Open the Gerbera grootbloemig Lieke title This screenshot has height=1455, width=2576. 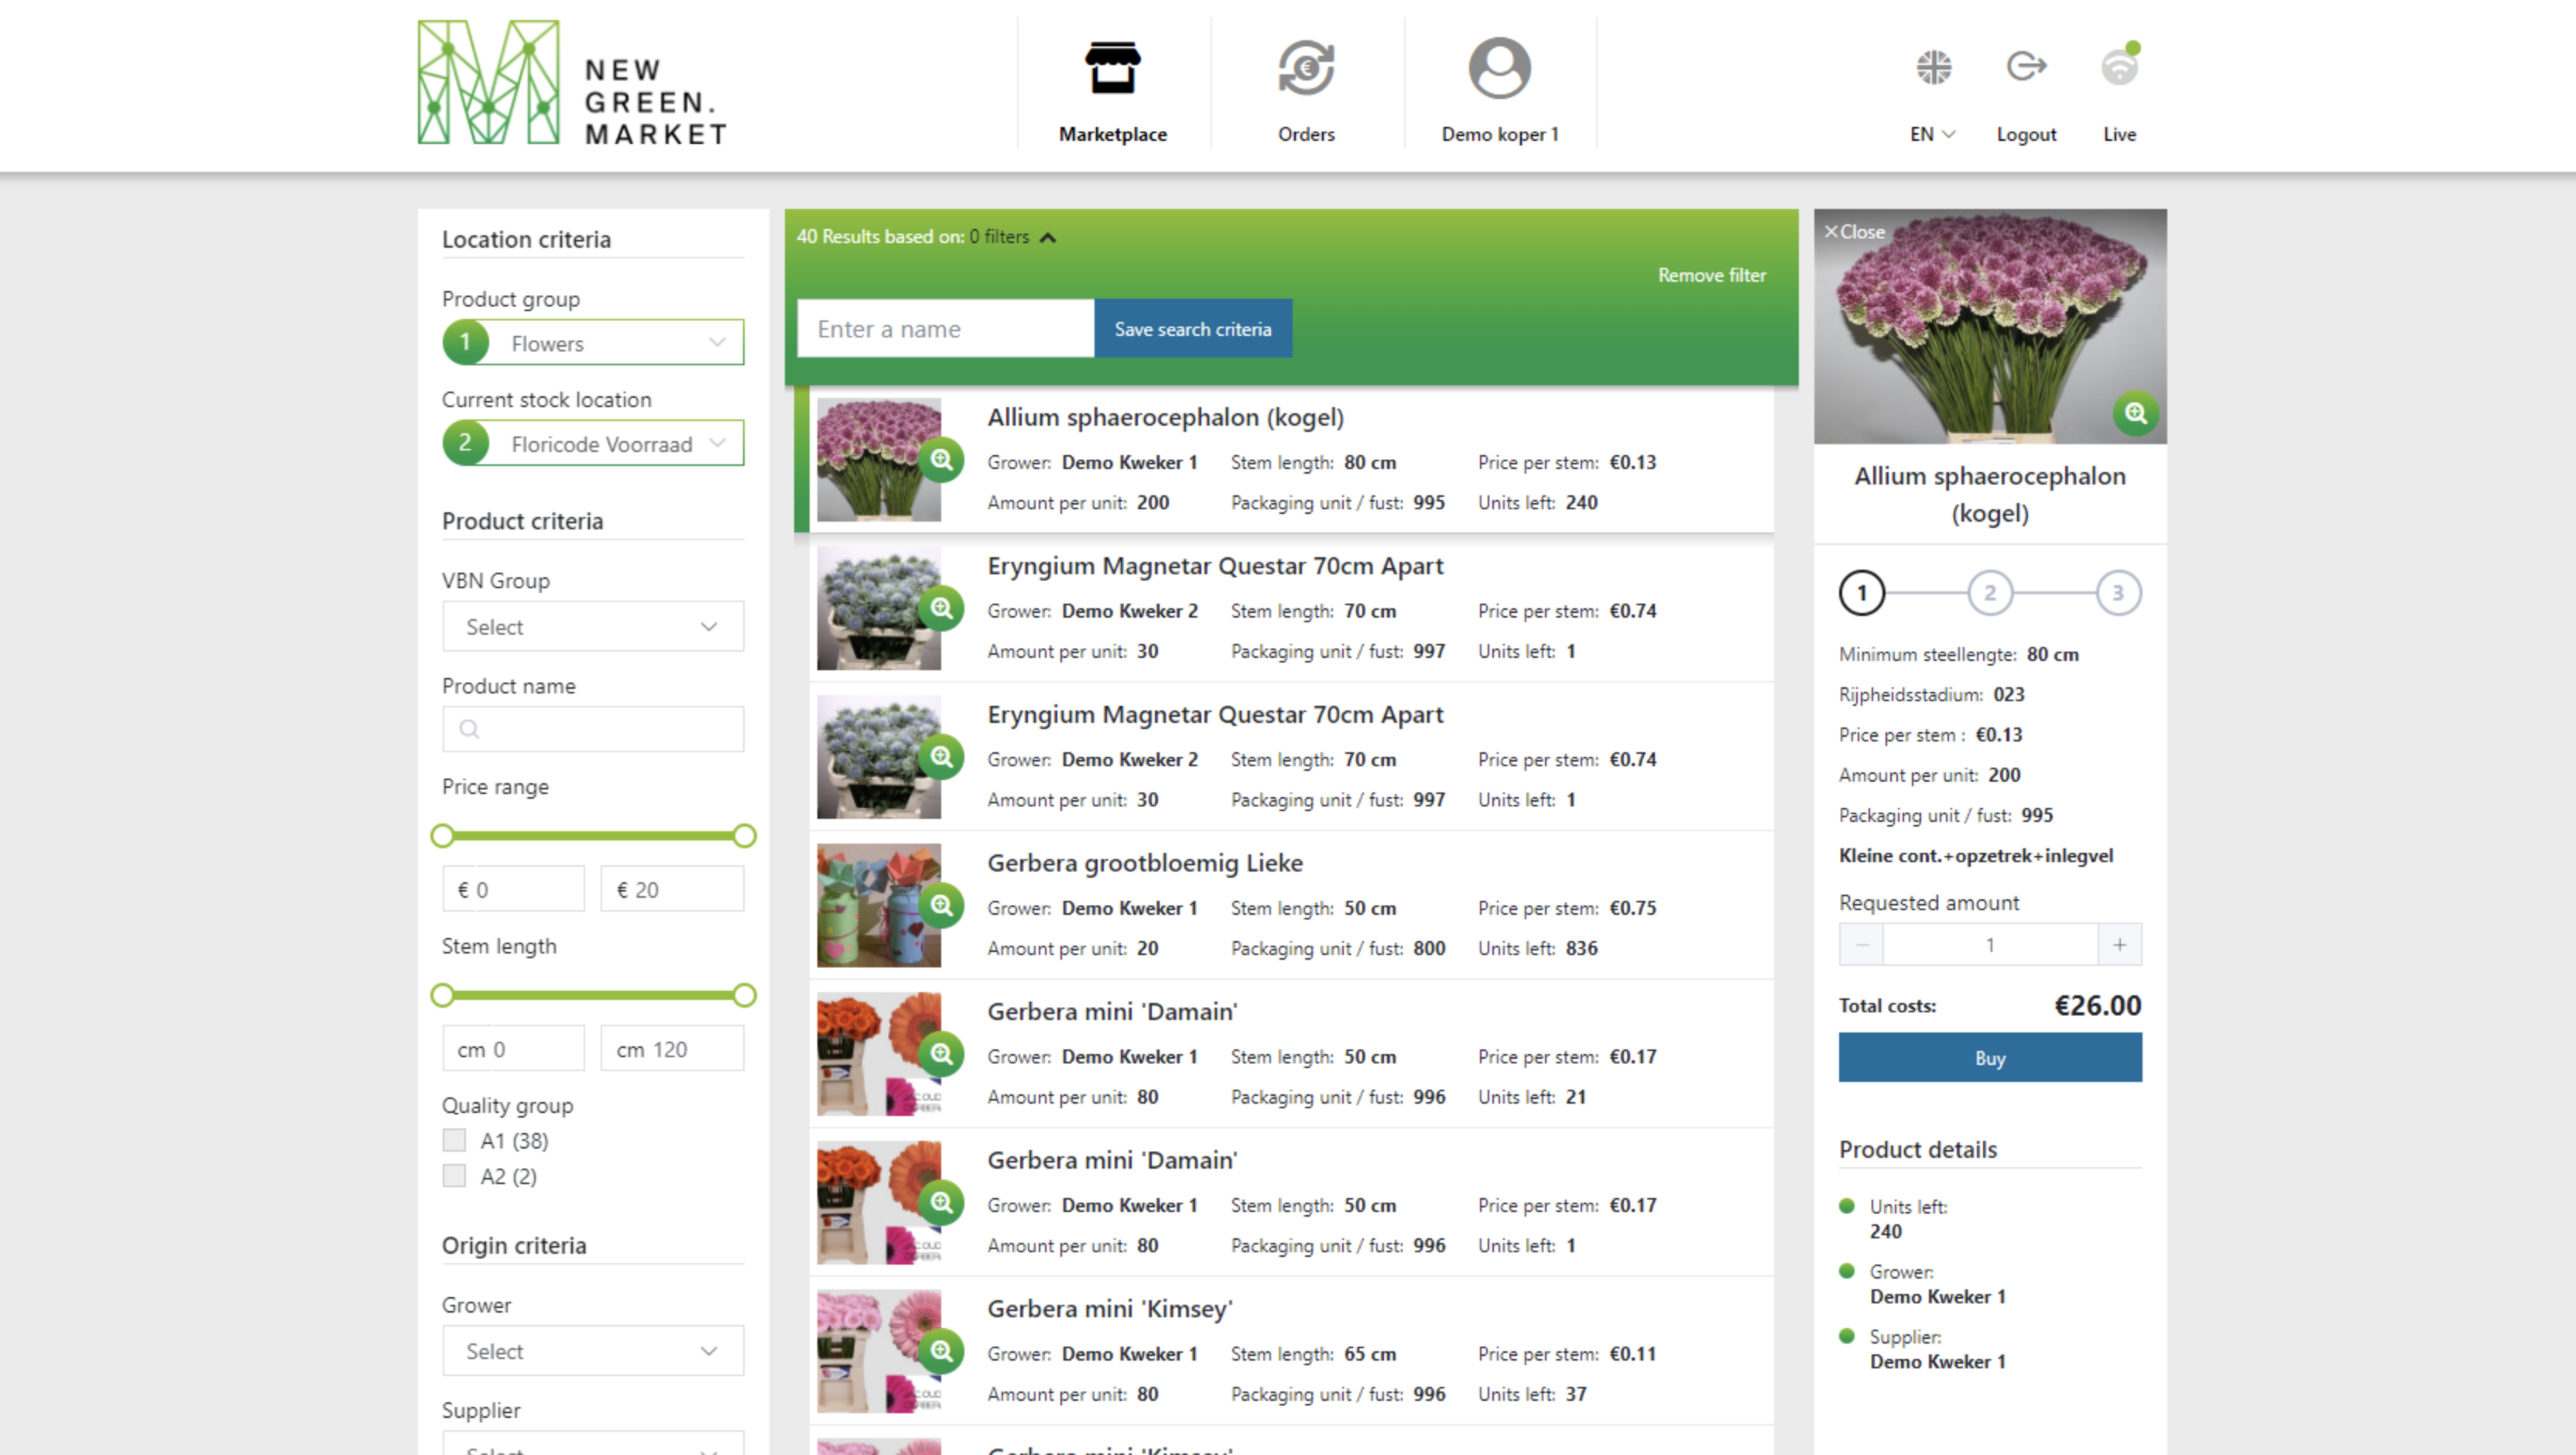pyautogui.click(x=1144, y=863)
